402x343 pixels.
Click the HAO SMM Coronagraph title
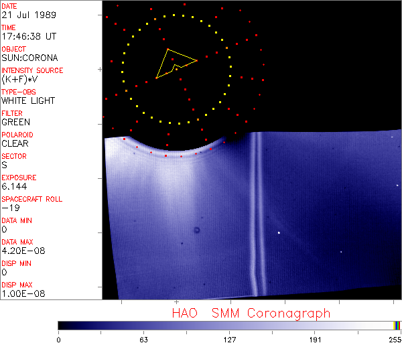click(251, 314)
